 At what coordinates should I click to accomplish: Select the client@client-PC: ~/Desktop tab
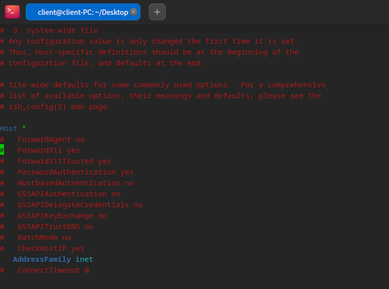point(83,12)
